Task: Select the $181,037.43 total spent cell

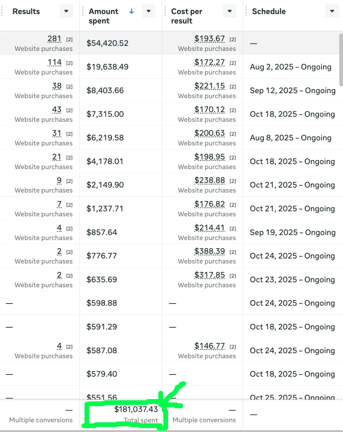Action: 136,409
